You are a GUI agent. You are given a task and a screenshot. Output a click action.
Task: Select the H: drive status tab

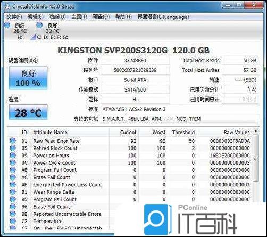20,31
